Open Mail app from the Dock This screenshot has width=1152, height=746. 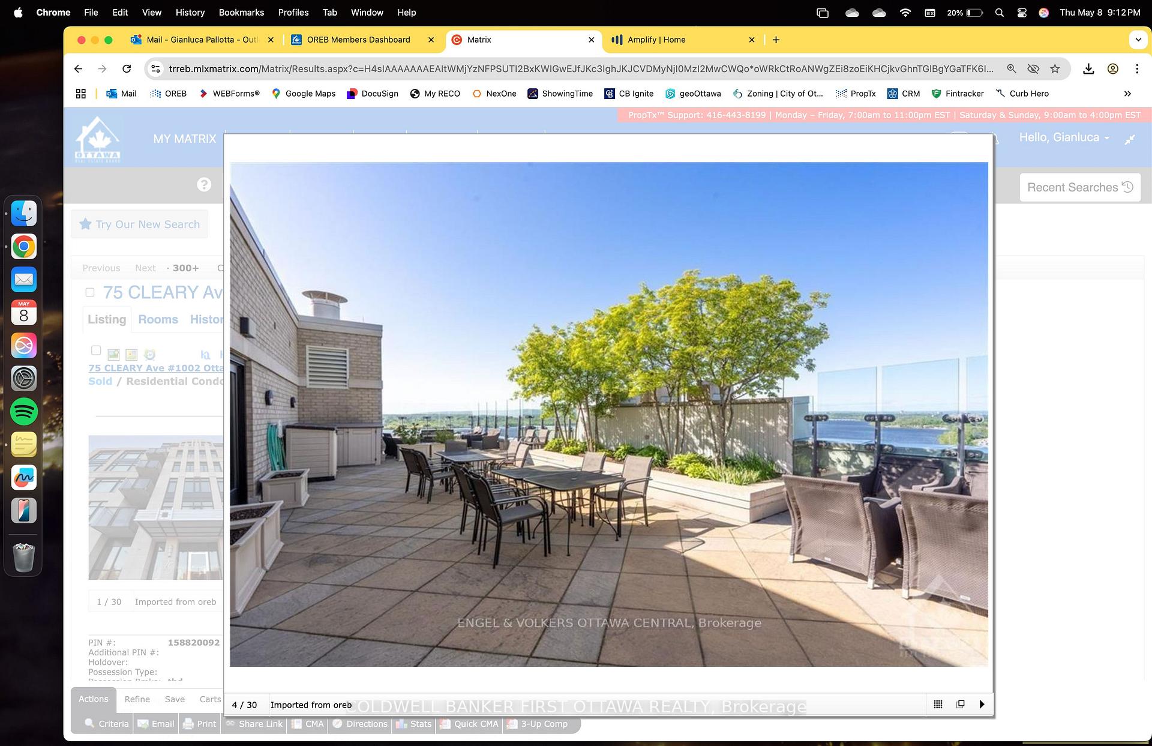tap(24, 279)
